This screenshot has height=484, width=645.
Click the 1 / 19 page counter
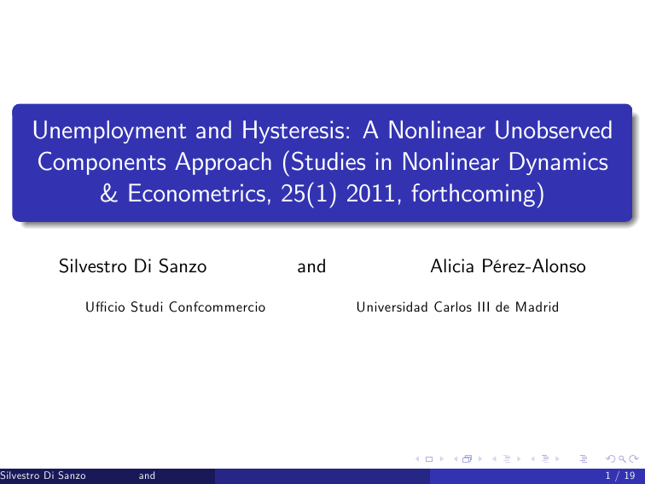[x=619, y=476]
